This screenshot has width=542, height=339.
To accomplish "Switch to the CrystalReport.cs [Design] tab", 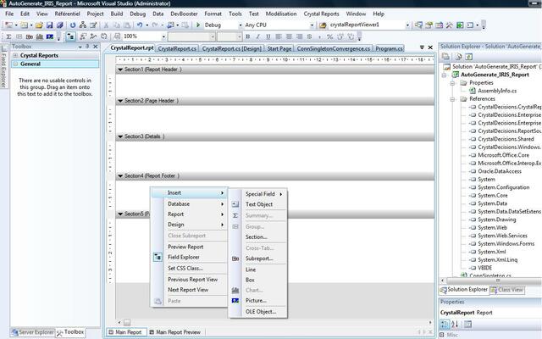I will click(x=231, y=49).
